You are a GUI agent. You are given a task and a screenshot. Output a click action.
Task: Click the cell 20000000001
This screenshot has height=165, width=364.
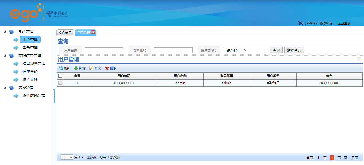click(x=329, y=83)
